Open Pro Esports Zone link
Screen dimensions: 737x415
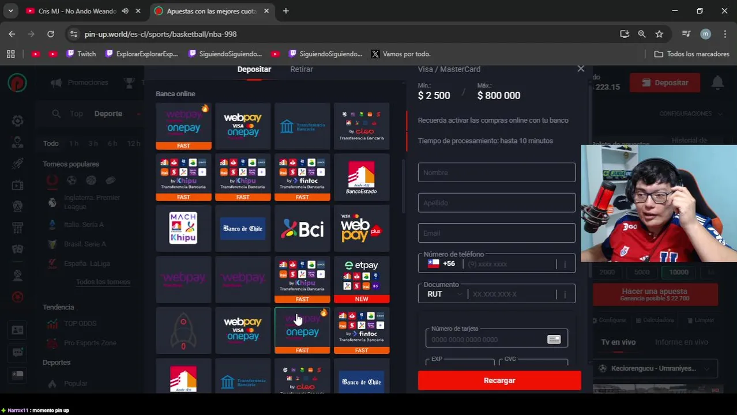point(89,343)
